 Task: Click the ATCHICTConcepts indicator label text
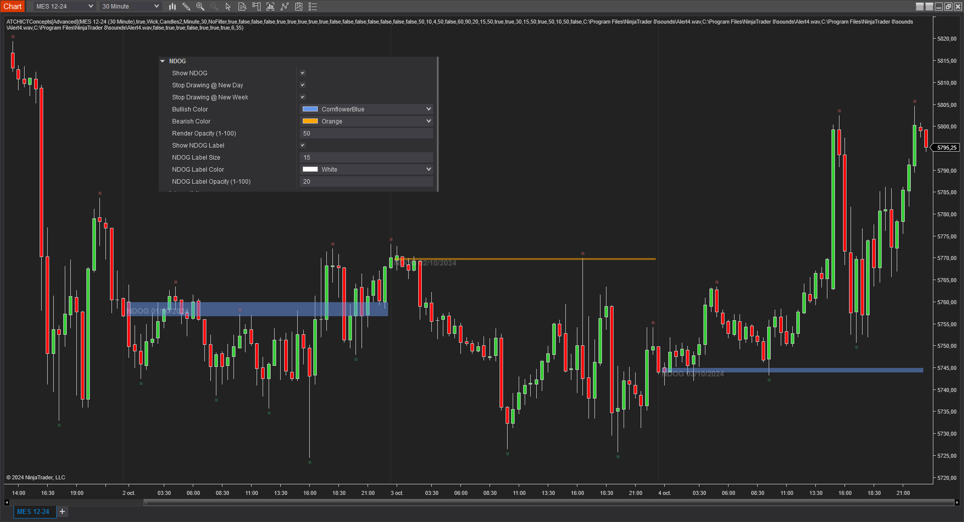pos(459,25)
